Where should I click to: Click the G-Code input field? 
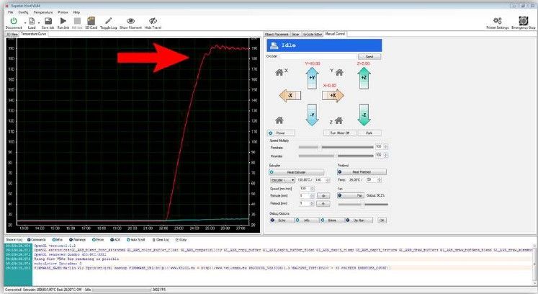tap(318, 56)
